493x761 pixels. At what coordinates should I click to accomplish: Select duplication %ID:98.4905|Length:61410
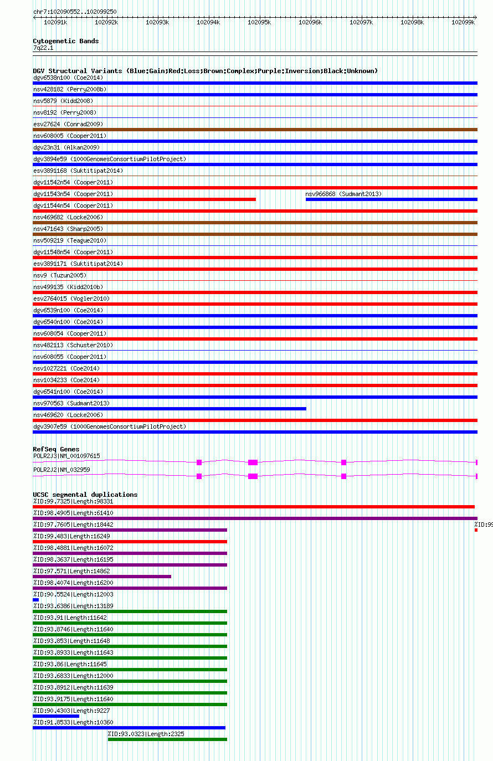pos(73,513)
